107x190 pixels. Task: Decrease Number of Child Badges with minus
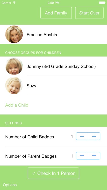[x=82, y=136]
